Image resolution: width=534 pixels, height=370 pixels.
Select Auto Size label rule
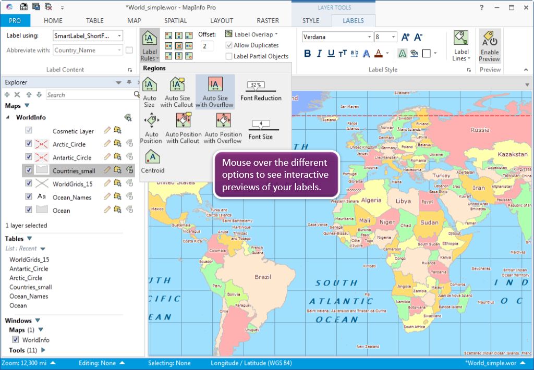150,92
